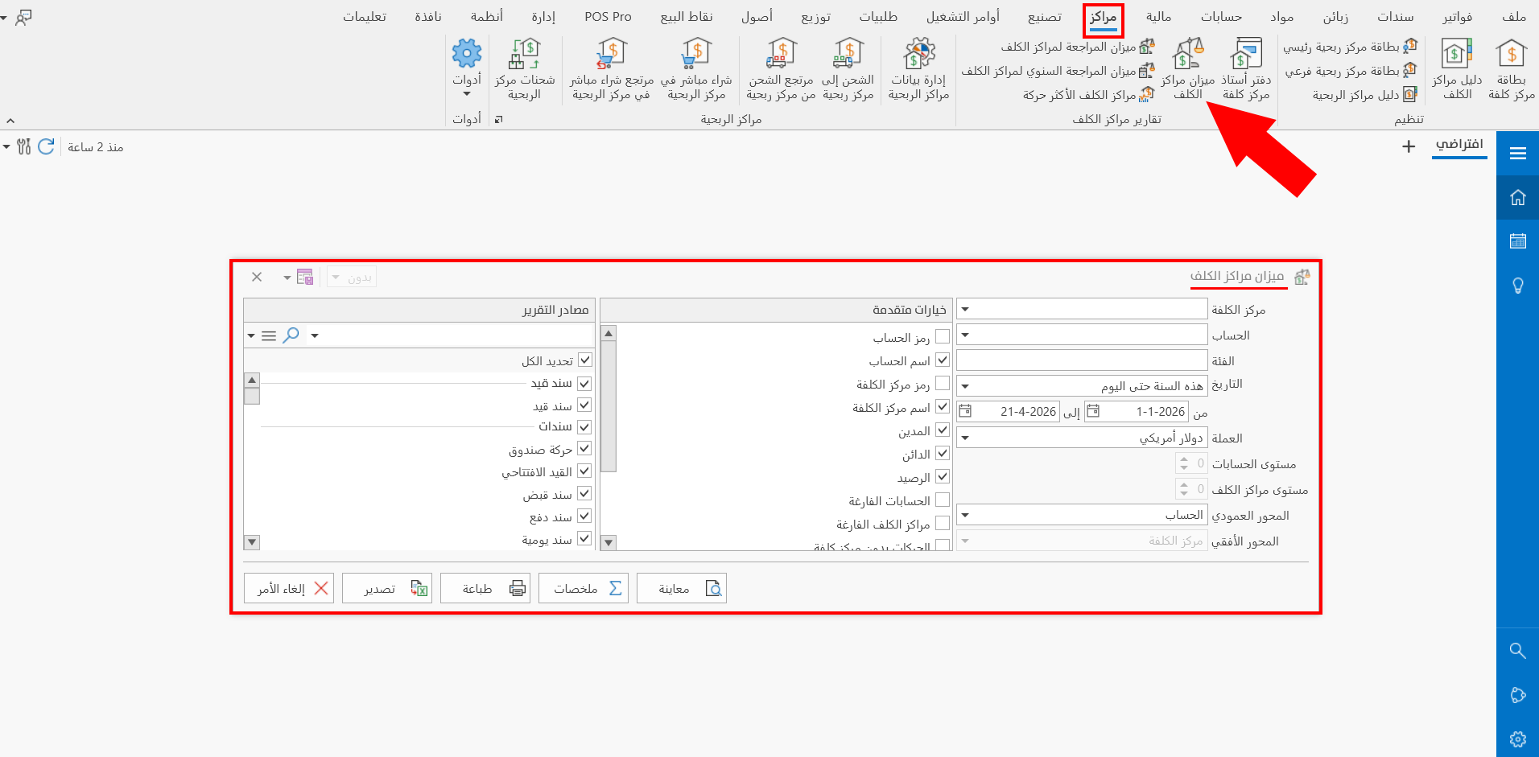
Task: Enable the رمز مركز الكلفة checkbox
Action: point(943,384)
